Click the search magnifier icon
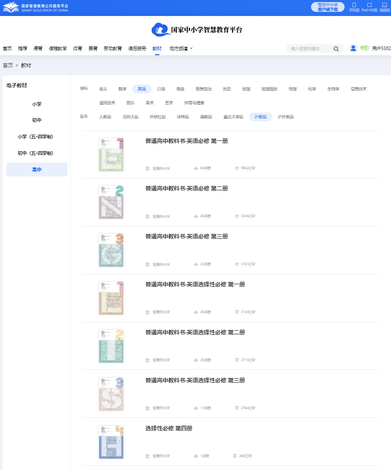The height and width of the screenshot is (470, 391). pos(336,48)
